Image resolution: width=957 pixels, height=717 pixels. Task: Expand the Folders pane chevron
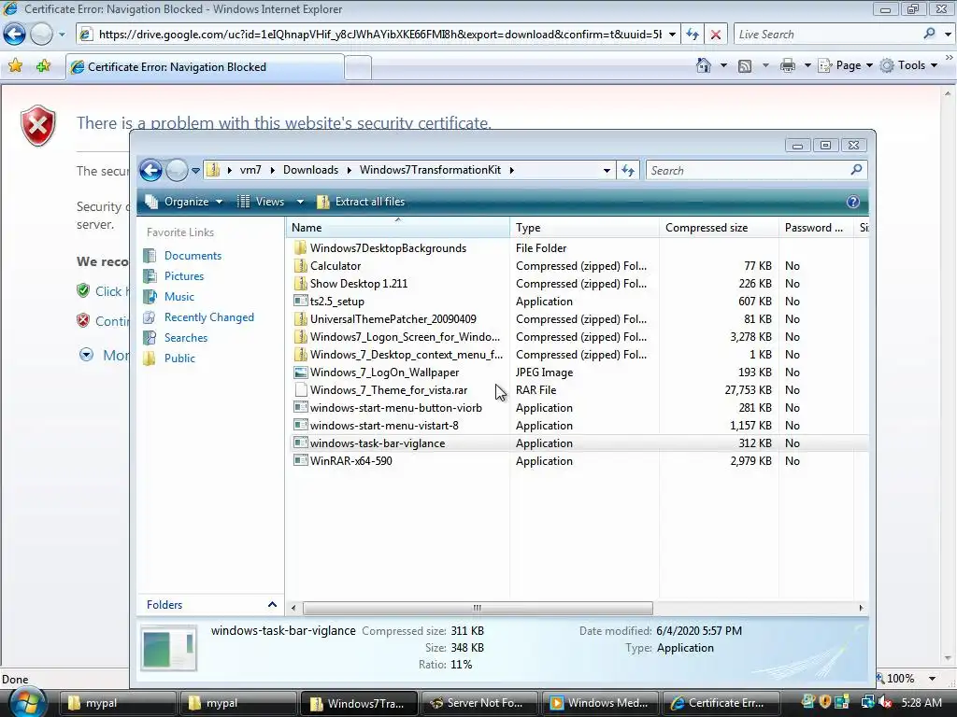272,605
